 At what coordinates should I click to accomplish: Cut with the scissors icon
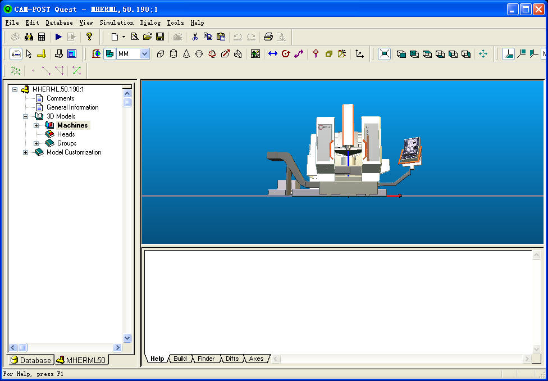195,37
